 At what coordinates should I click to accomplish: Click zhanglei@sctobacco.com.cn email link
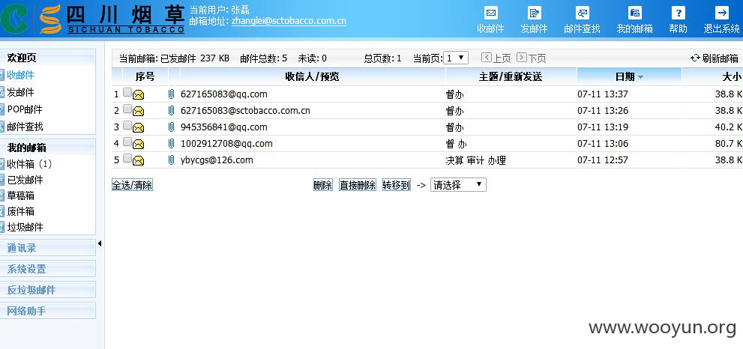click(x=289, y=21)
